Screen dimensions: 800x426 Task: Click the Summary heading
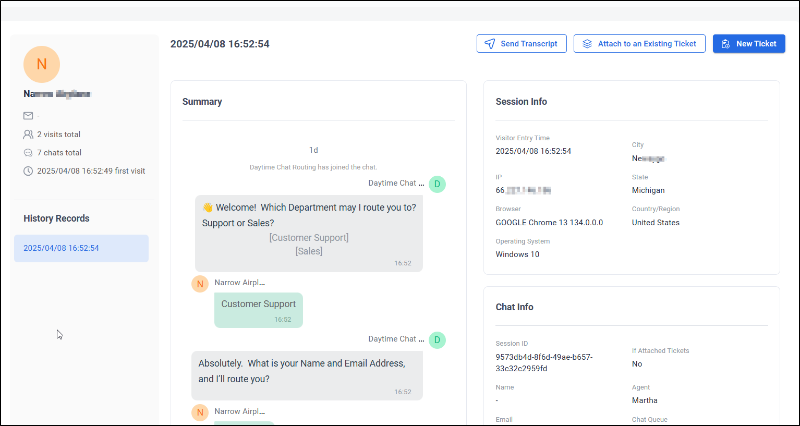click(202, 102)
